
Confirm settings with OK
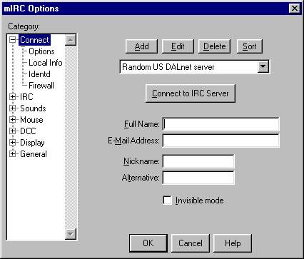[148, 243]
